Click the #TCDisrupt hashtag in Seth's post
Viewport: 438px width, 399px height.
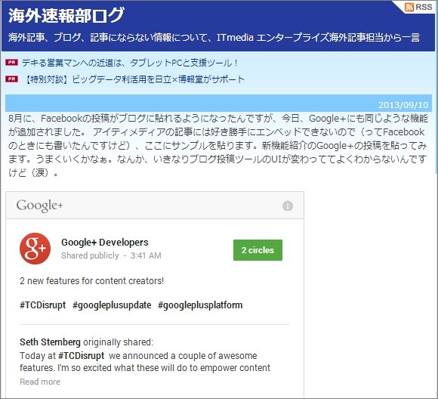pyautogui.click(x=81, y=356)
